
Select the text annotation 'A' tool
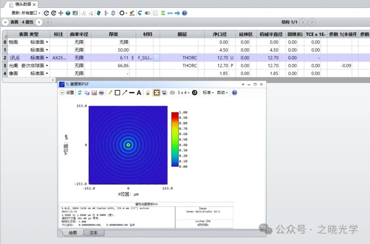[x=139, y=93]
